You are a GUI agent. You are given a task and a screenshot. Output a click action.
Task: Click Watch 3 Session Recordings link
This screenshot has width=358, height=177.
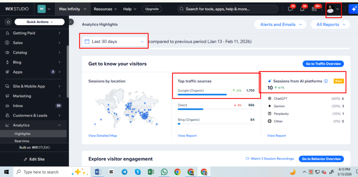[x=270, y=159]
